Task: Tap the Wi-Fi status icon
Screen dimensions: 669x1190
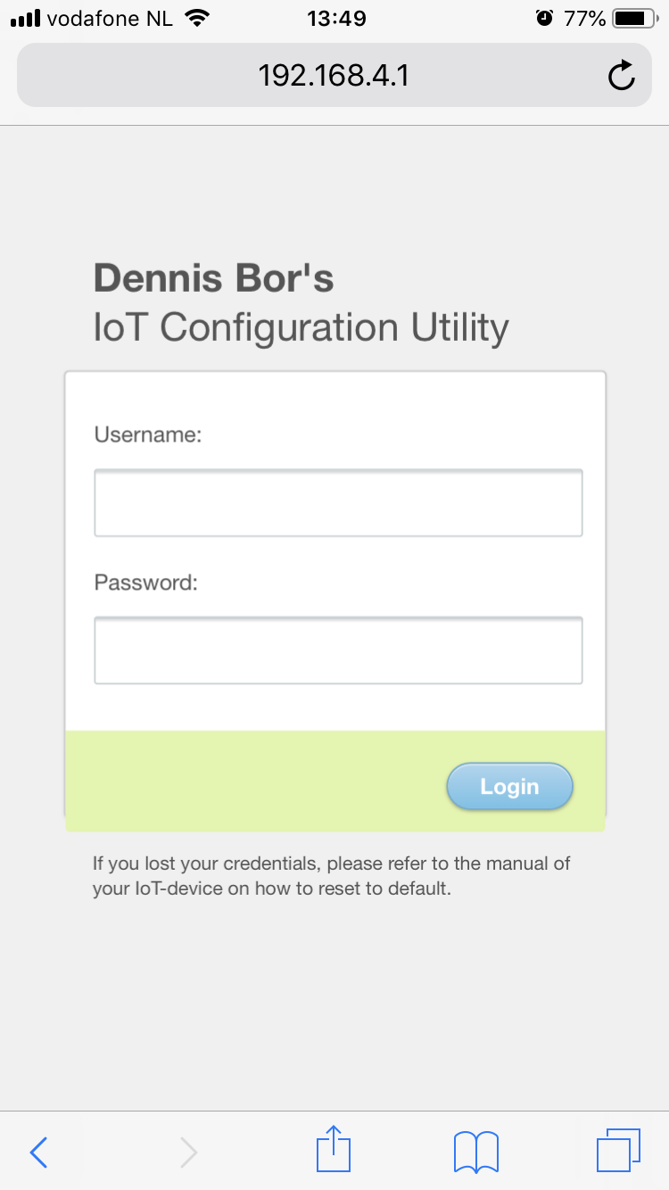Action: pos(197,18)
